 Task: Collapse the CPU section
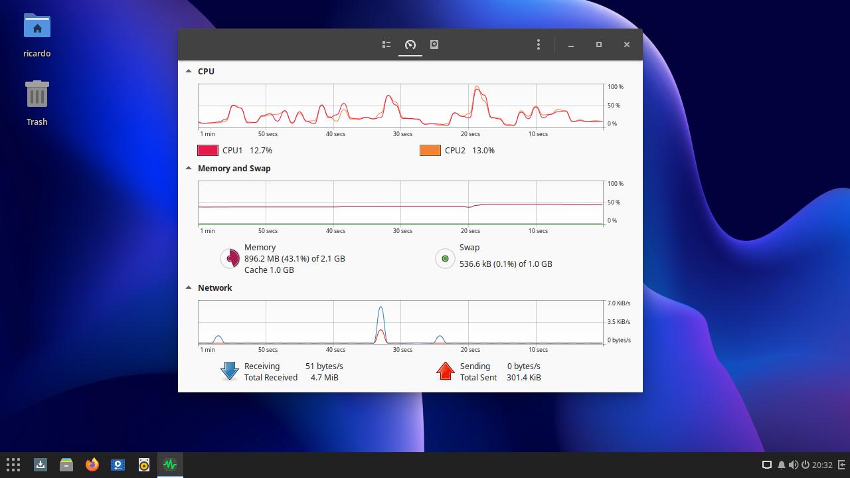(189, 71)
